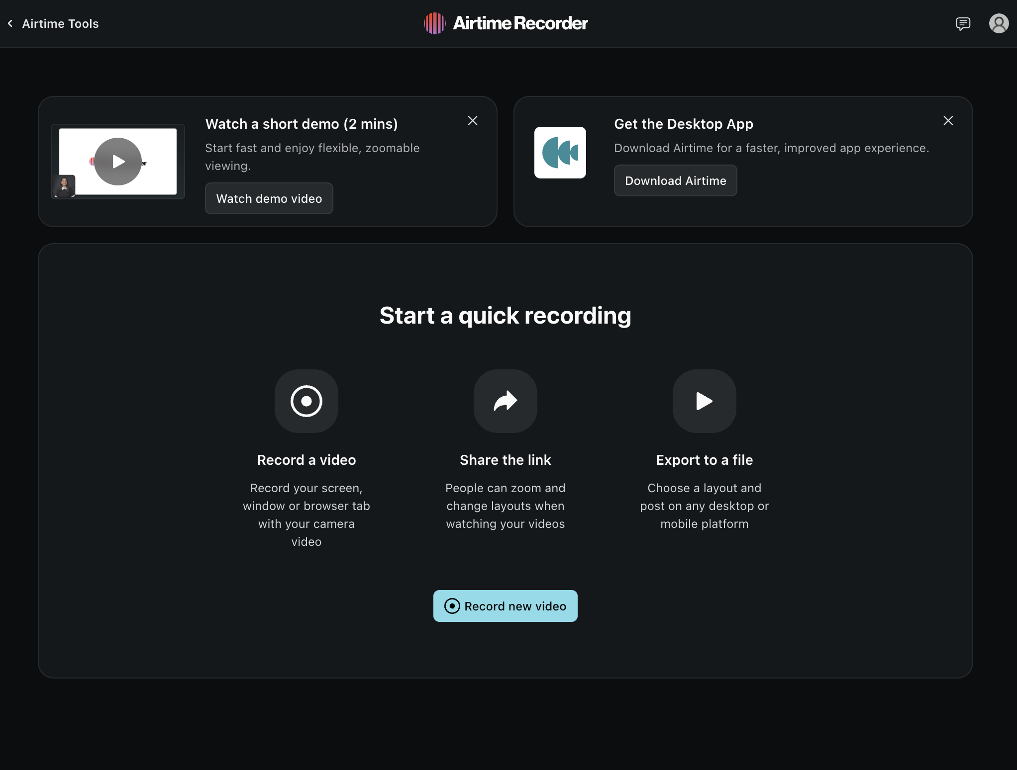Start recording with Record new video

[505, 606]
